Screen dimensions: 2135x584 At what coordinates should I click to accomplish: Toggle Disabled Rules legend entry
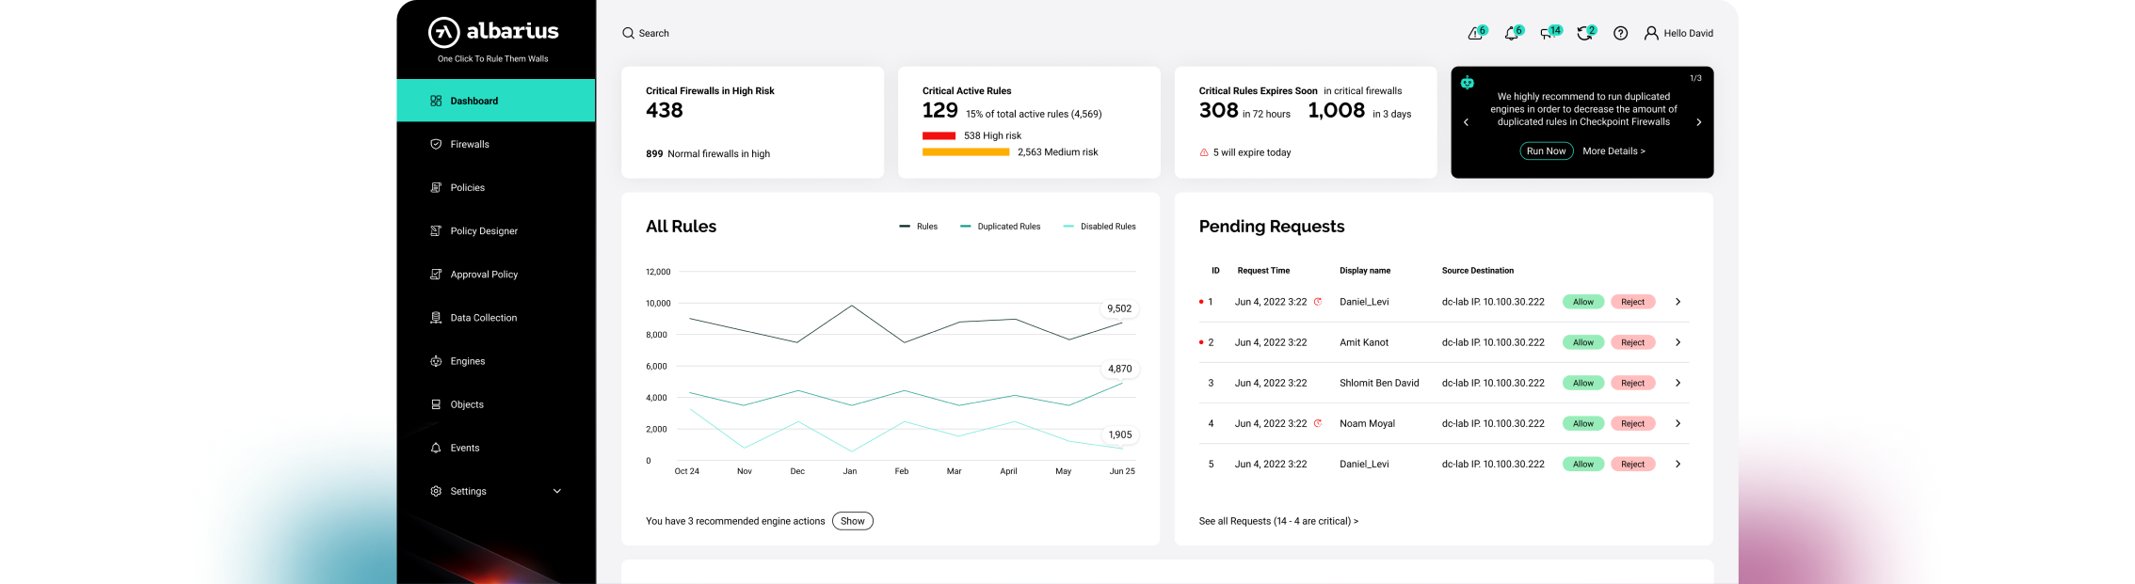click(x=1100, y=227)
